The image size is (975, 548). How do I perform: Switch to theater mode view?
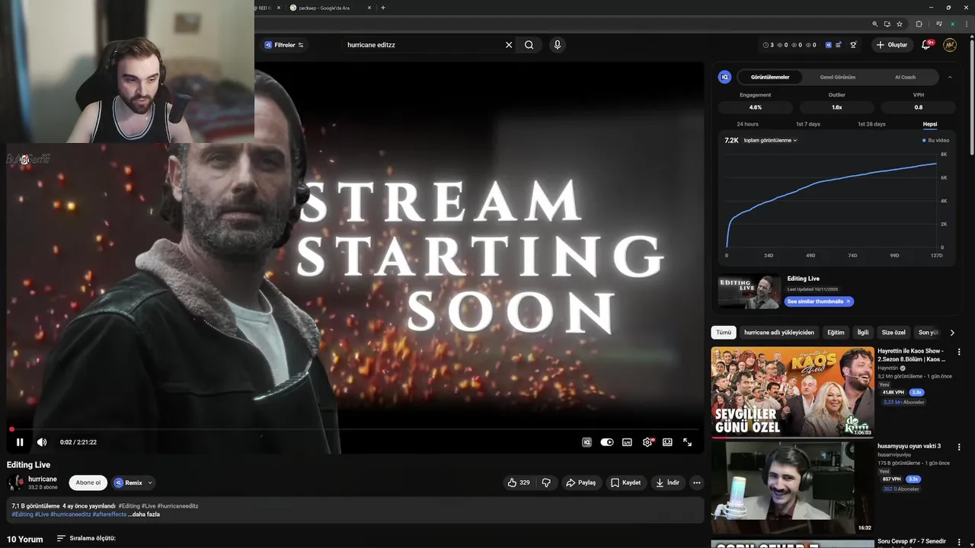tap(667, 442)
